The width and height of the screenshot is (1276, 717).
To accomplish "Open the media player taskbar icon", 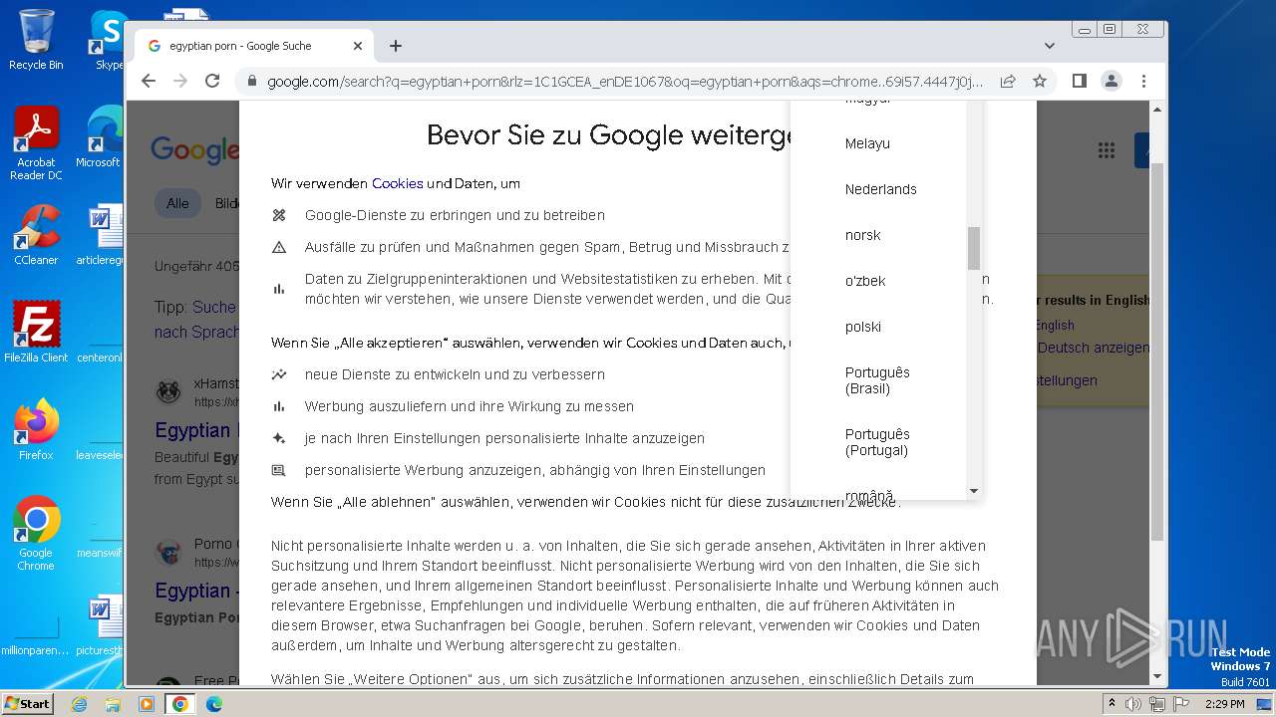I will 147,704.
